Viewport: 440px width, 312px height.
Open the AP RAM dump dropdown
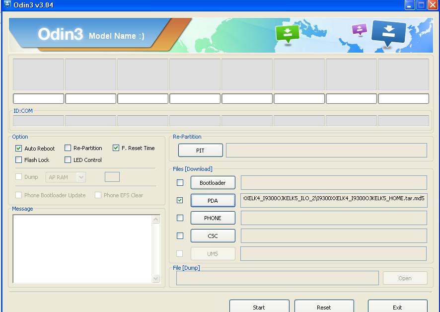(x=81, y=177)
